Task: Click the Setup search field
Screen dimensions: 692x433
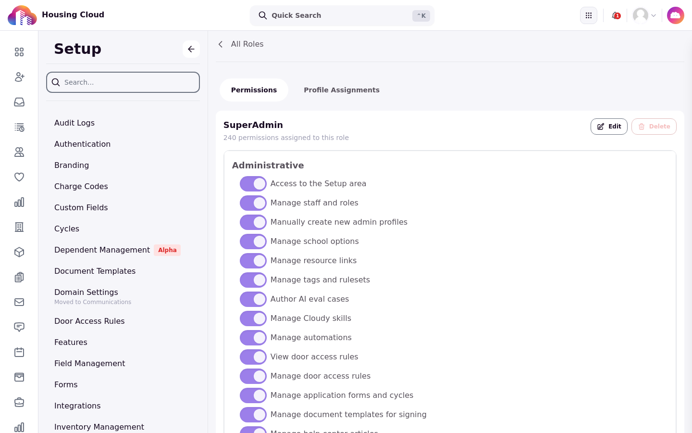Action: tap(123, 82)
